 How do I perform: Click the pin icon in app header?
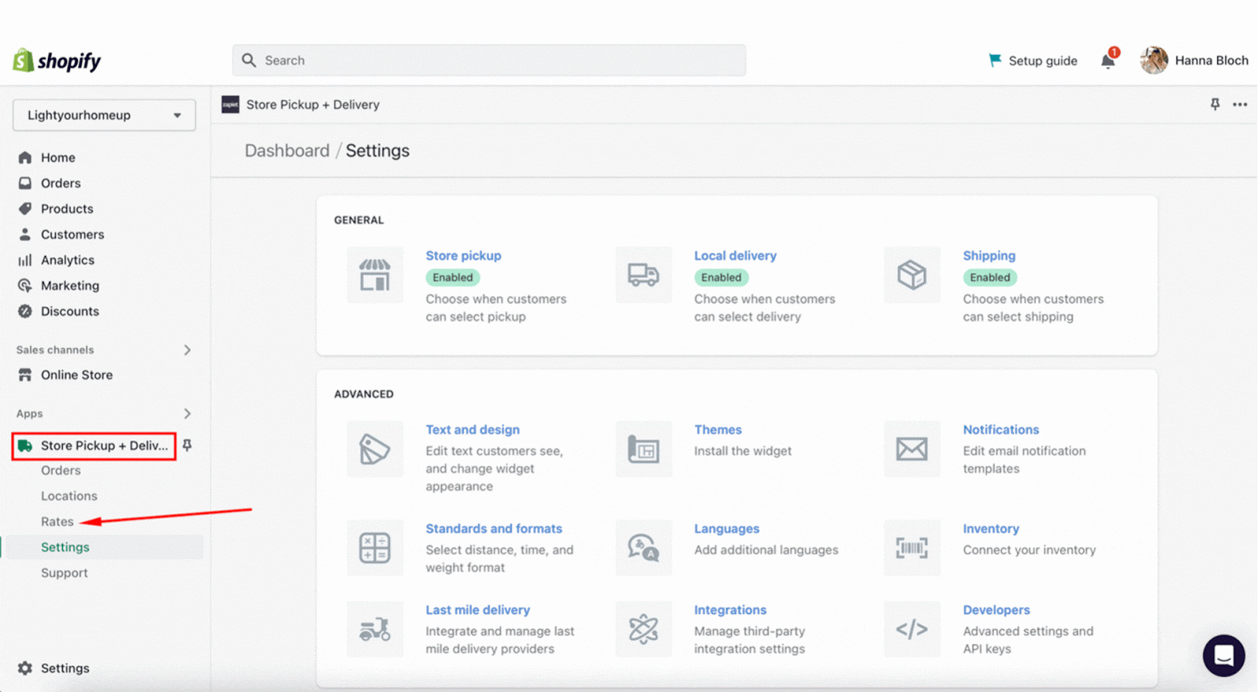click(x=1215, y=104)
